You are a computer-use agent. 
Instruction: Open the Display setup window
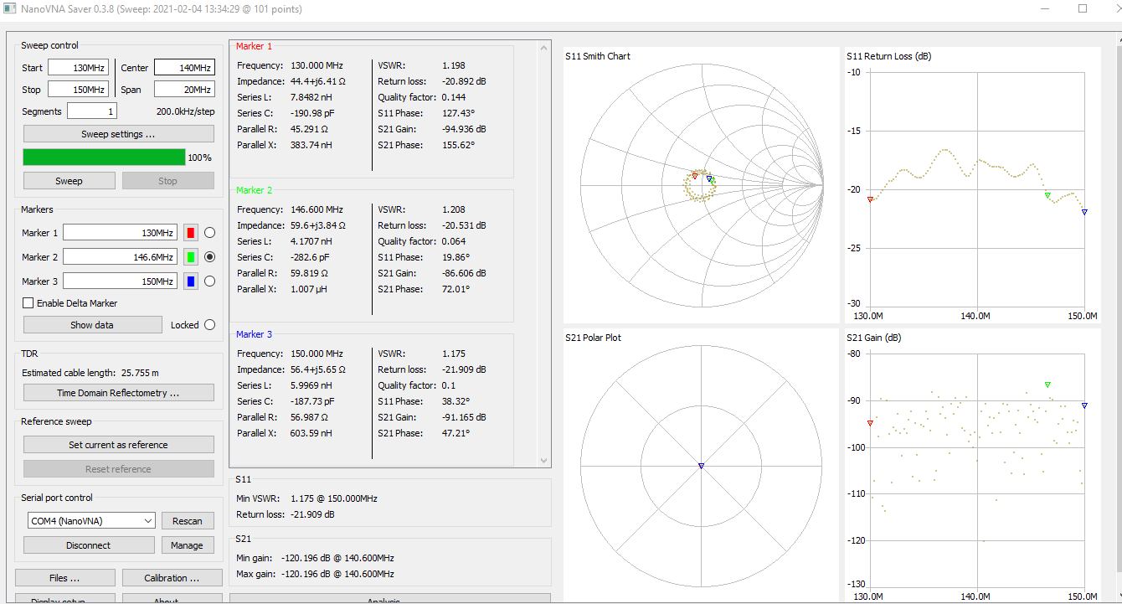tap(64, 599)
